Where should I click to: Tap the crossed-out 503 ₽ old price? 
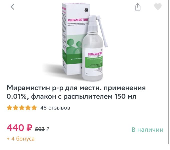(42, 129)
